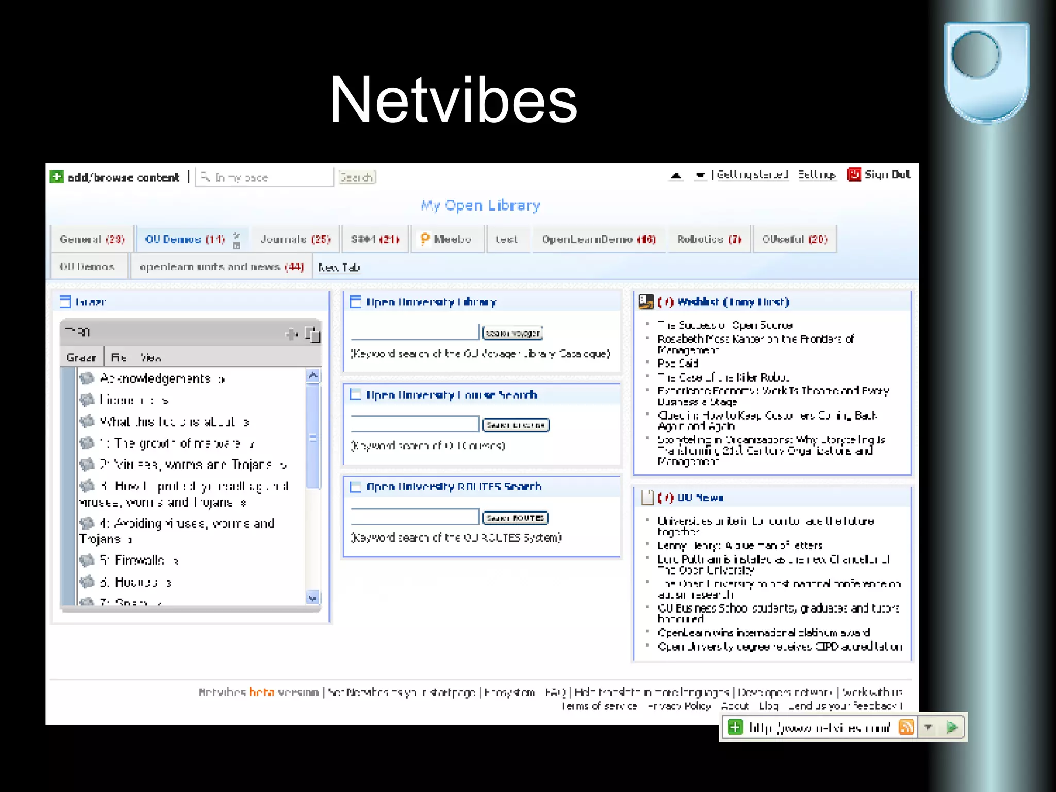Image resolution: width=1056 pixels, height=792 pixels.
Task: Click the Open University Library widget title
Action: (431, 302)
